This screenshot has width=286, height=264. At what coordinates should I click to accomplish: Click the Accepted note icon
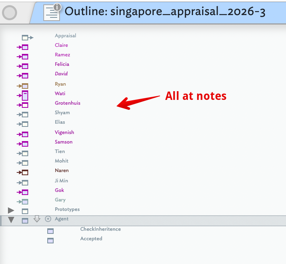(x=50, y=241)
